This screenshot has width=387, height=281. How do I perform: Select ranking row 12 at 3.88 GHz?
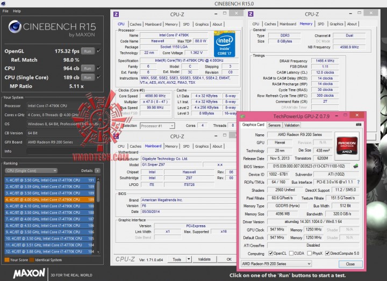49,251
